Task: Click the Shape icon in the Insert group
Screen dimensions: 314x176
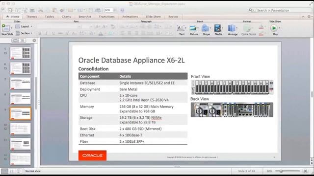Action: [205, 28]
